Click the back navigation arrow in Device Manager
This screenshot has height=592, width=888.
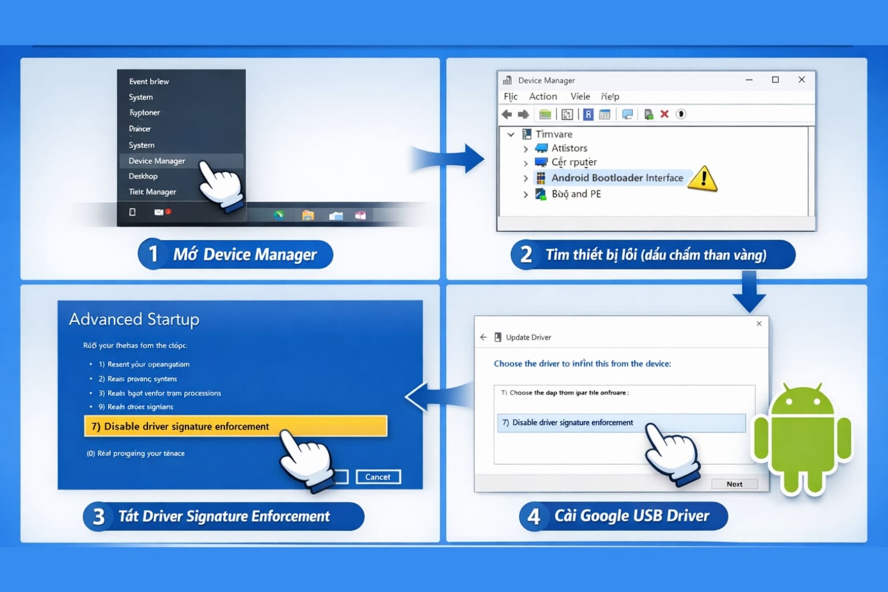[507, 114]
